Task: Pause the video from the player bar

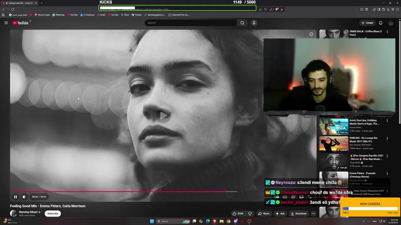Action: click(x=15, y=197)
